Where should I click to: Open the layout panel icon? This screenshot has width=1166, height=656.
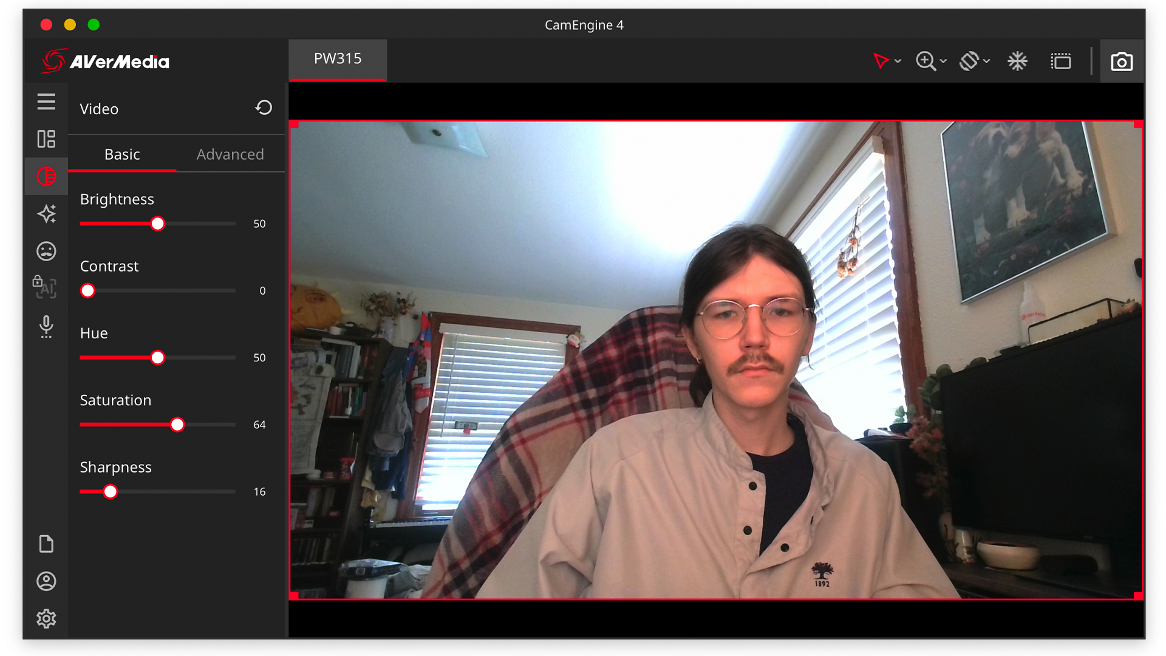[x=46, y=139]
